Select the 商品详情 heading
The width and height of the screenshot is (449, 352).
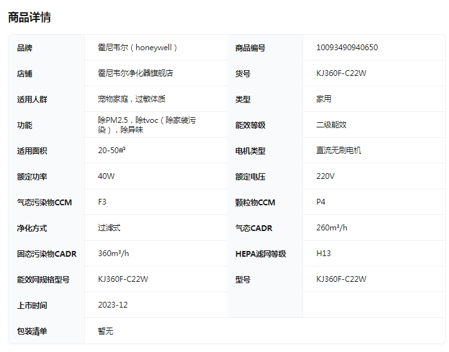[x=30, y=17]
